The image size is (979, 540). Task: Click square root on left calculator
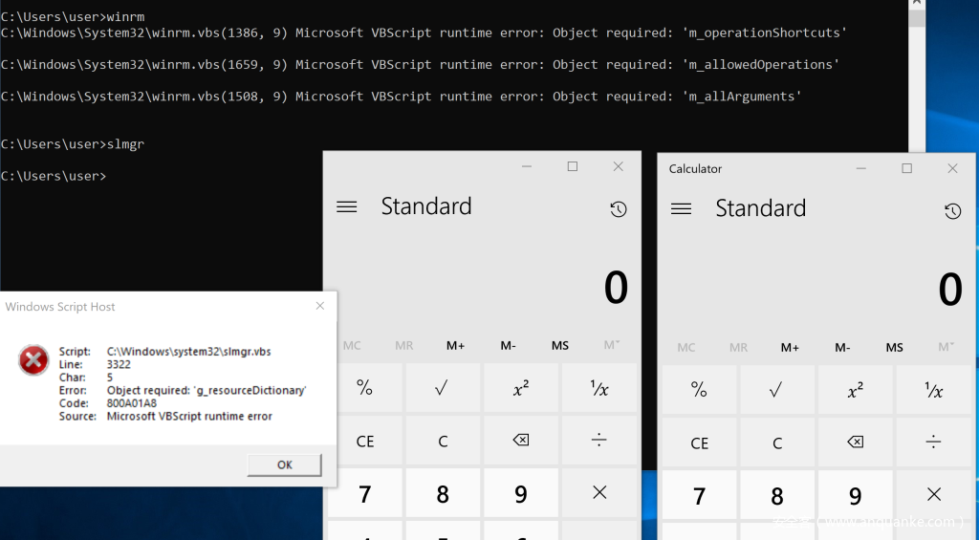[x=443, y=388]
